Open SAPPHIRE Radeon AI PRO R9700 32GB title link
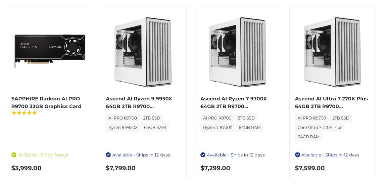382x184 pixels. click(x=46, y=103)
